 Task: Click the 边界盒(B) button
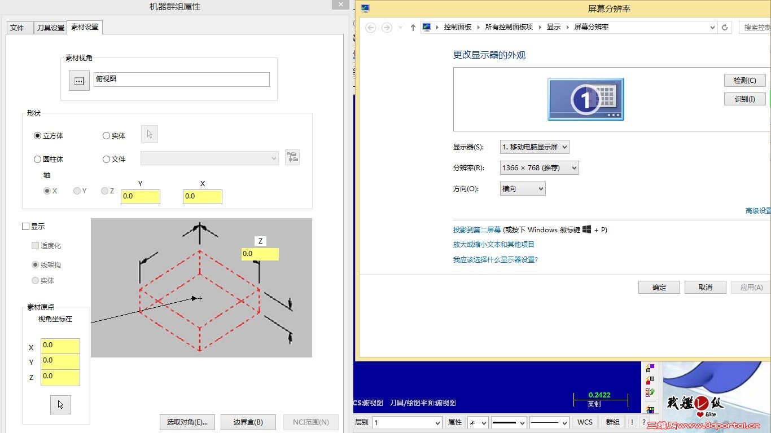point(248,422)
